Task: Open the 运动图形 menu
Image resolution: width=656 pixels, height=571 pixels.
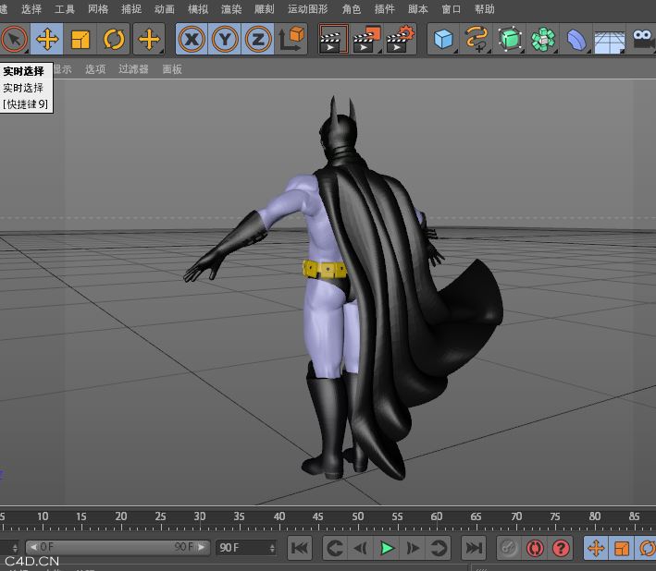Action: (x=308, y=9)
